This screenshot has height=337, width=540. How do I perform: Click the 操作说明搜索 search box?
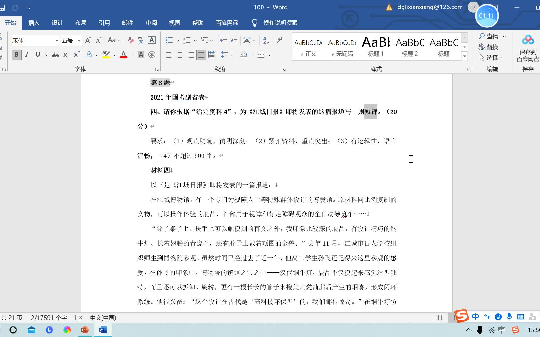280,23
